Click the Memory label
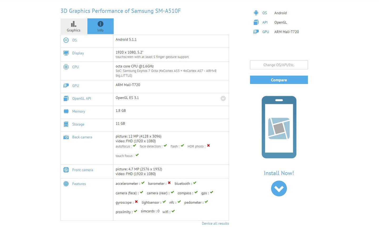379x231 pixels. pyautogui.click(x=79, y=111)
